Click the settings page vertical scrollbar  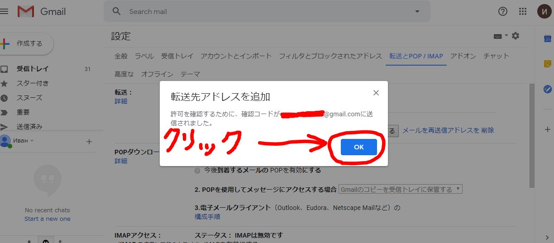pyautogui.click(x=532, y=136)
